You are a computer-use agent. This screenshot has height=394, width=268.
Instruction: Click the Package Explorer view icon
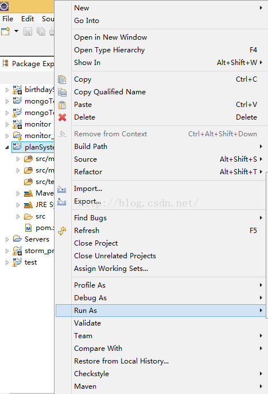[6, 63]
